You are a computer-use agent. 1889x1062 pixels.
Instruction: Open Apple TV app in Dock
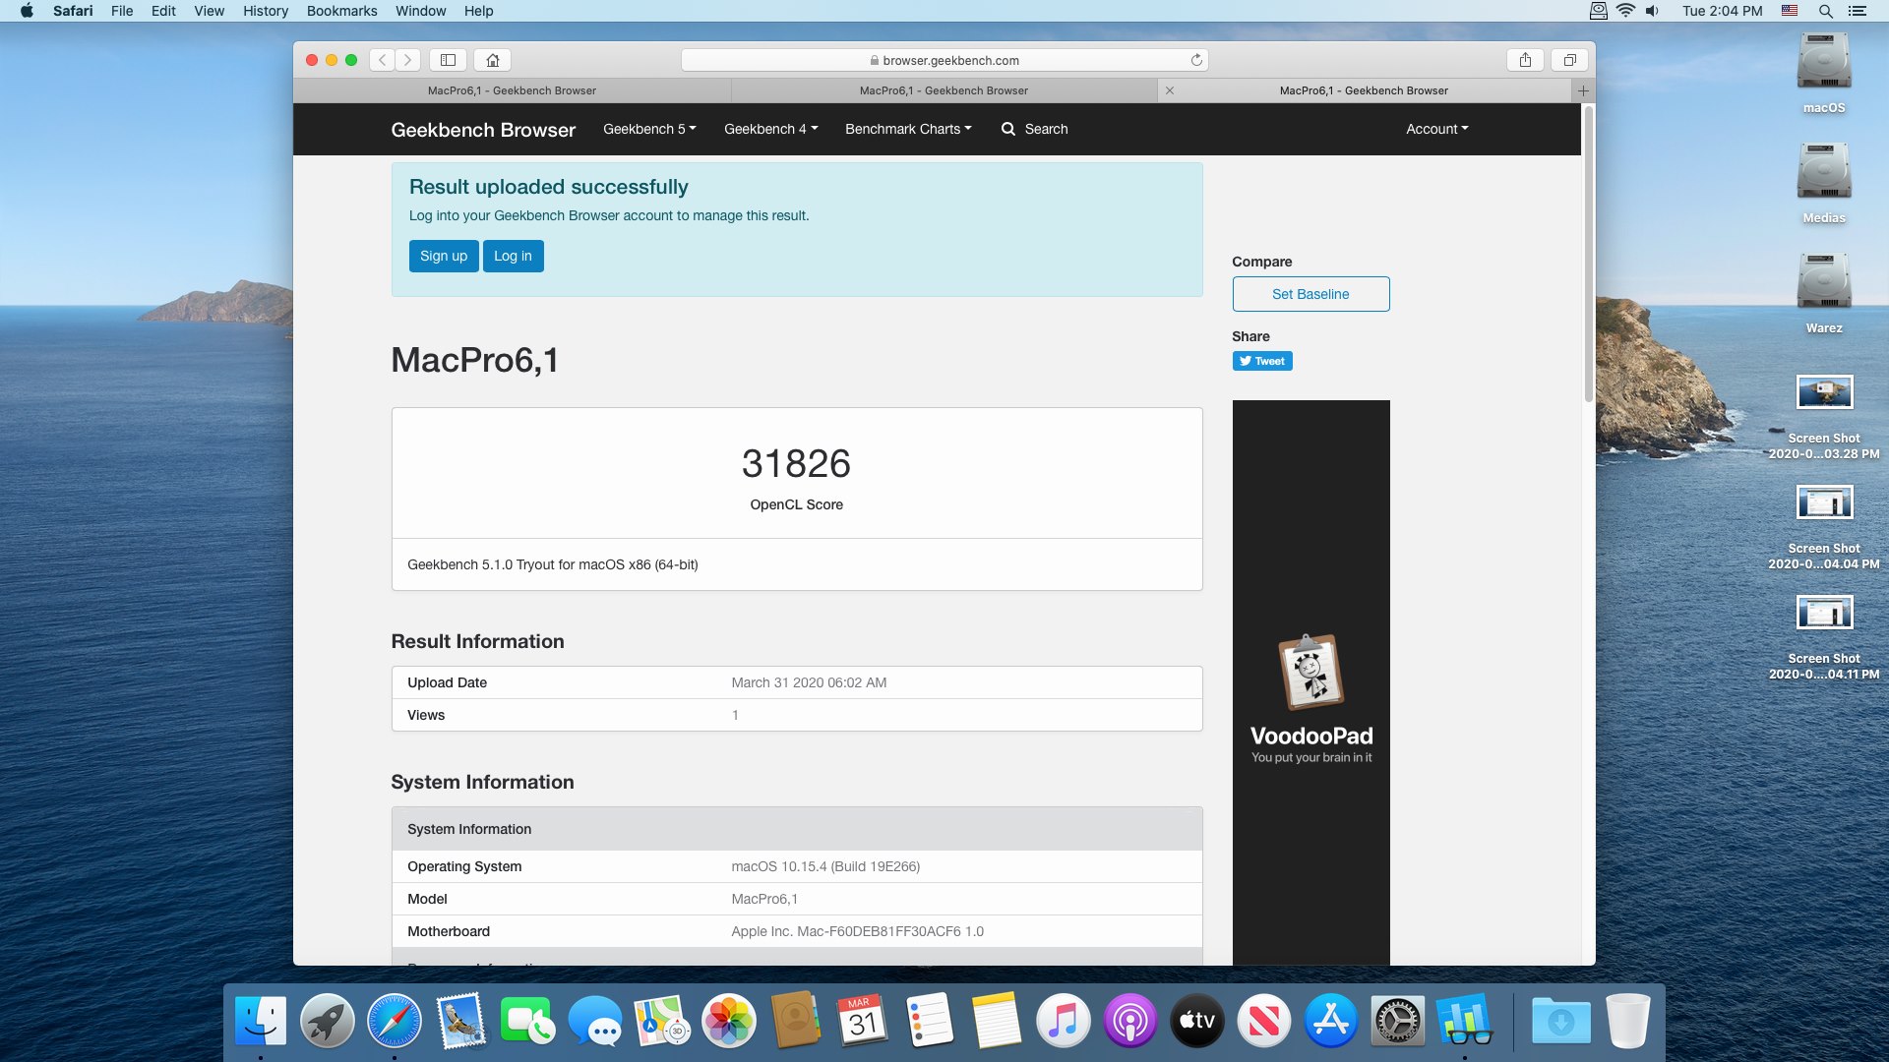(x=1197, y=1021)
